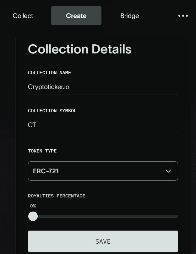The width and height of the screenshot is (196, 254).
Task: Open the Bridge tab
Action: [x=129, y=16]
